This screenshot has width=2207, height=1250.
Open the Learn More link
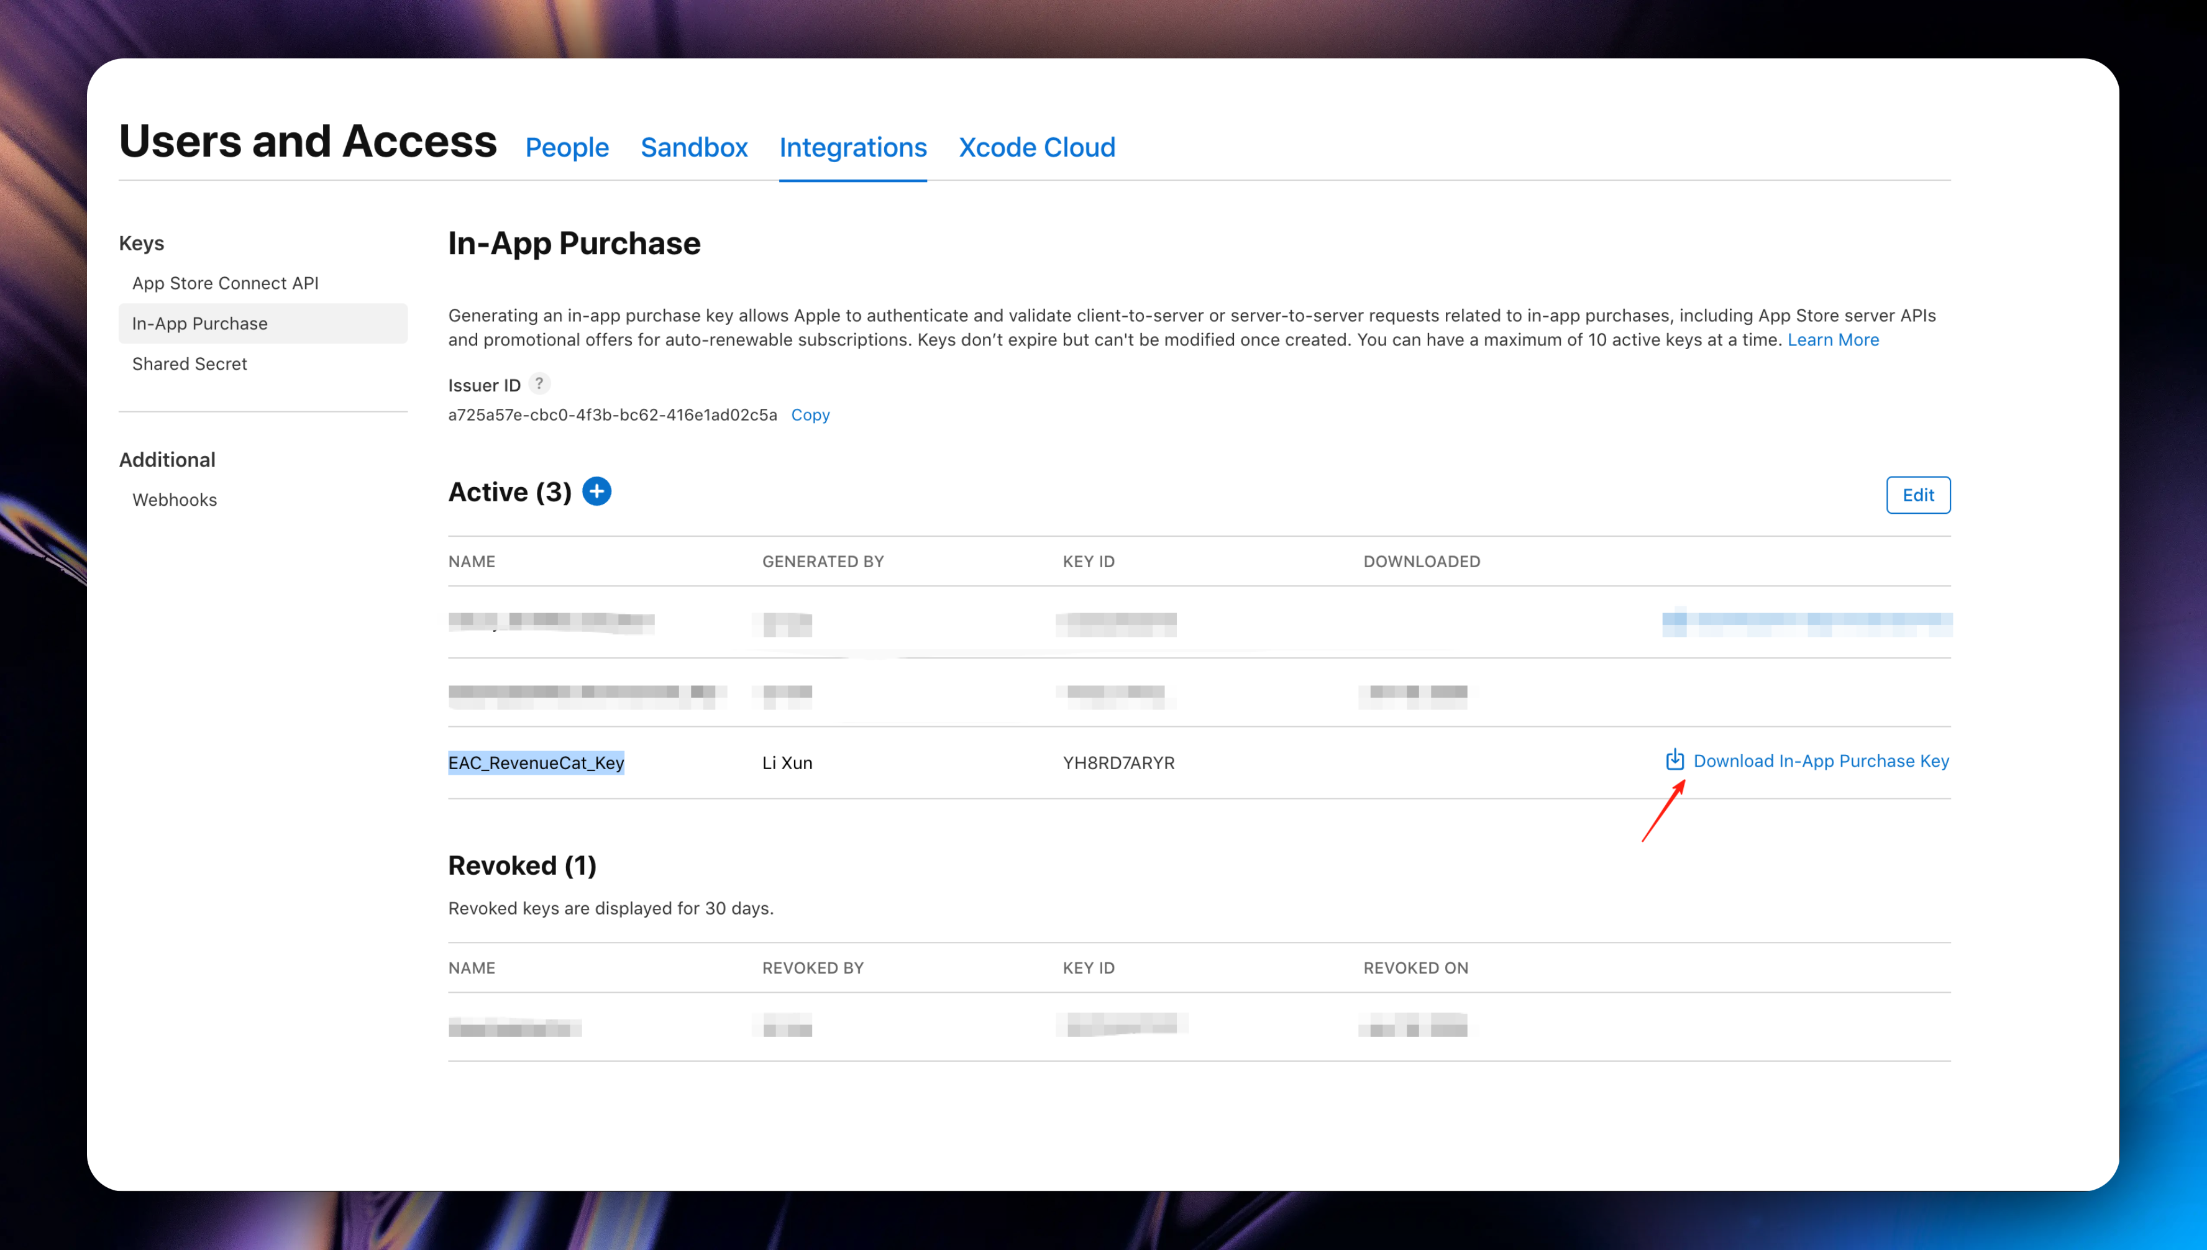pyautogui.click(x=1833, y=340)
